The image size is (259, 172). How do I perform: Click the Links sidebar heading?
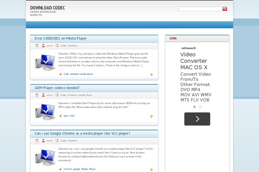click(173, 38)
